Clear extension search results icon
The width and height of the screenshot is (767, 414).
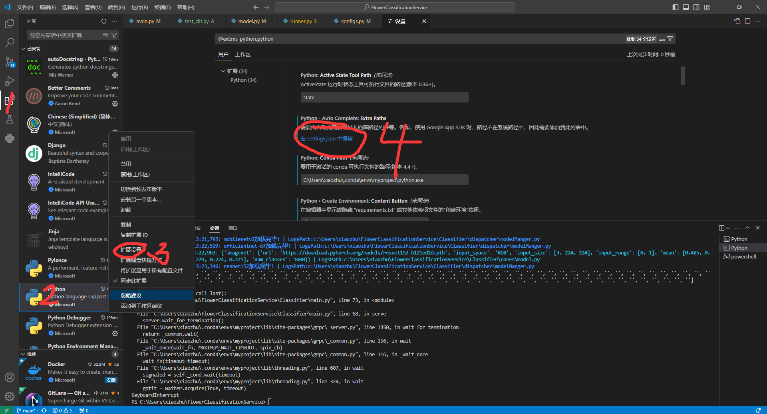105,35
